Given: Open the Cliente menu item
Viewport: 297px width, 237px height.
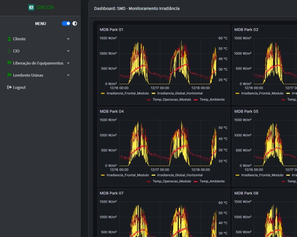Looking at the screenshot, I should point(19,39).
